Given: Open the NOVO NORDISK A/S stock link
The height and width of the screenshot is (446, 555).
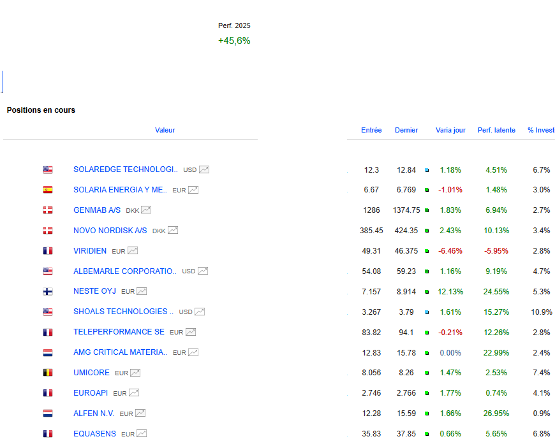Looking at the screenshot, I should [110, 231].
